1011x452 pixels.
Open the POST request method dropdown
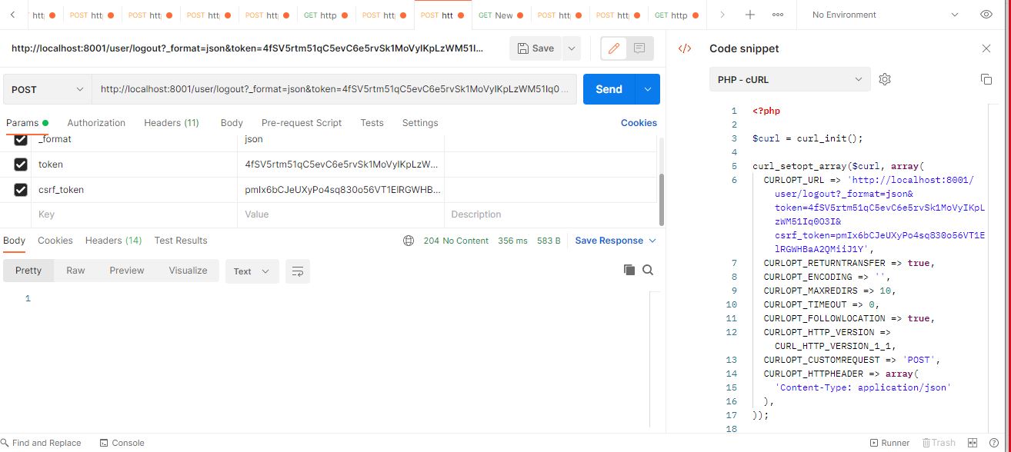pyautogui.click(x=46, y=89)
